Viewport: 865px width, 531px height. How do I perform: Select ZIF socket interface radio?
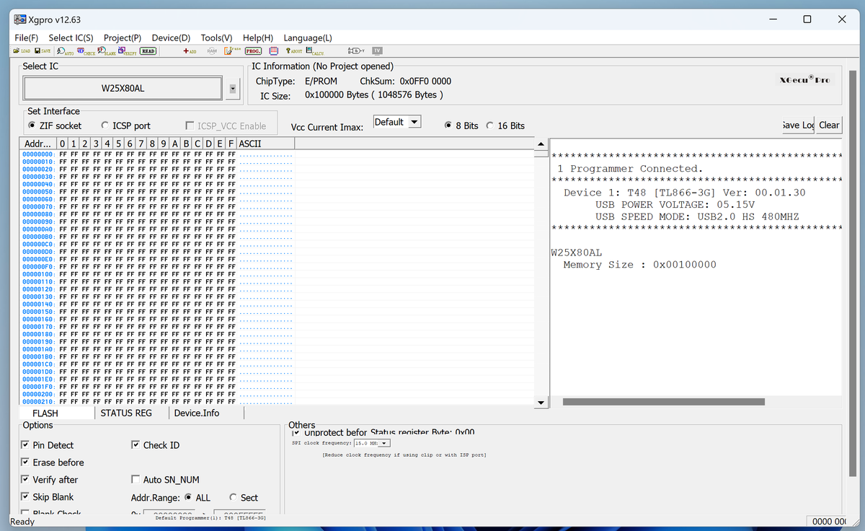point(32,126)
